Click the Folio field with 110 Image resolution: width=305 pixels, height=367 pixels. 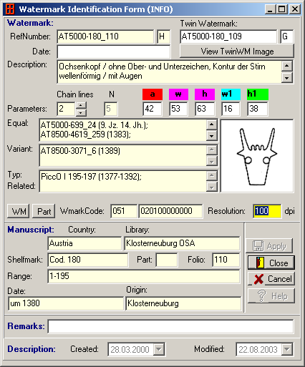click(226, 260)
